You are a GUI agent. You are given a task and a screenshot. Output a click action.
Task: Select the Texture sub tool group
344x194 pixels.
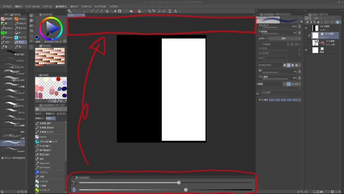pos(7,37)
